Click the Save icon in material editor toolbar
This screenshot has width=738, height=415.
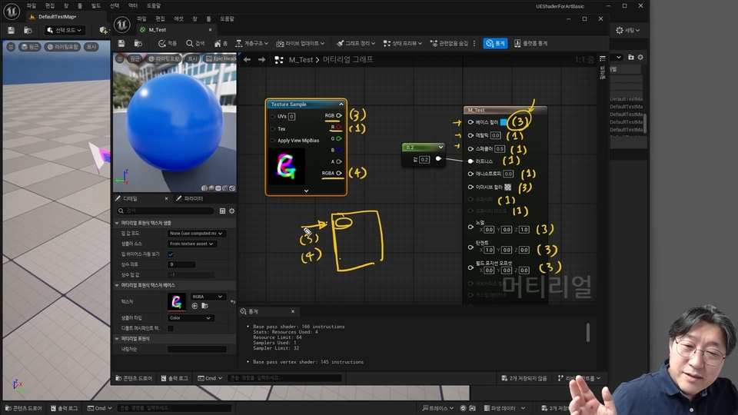[123, 44]
